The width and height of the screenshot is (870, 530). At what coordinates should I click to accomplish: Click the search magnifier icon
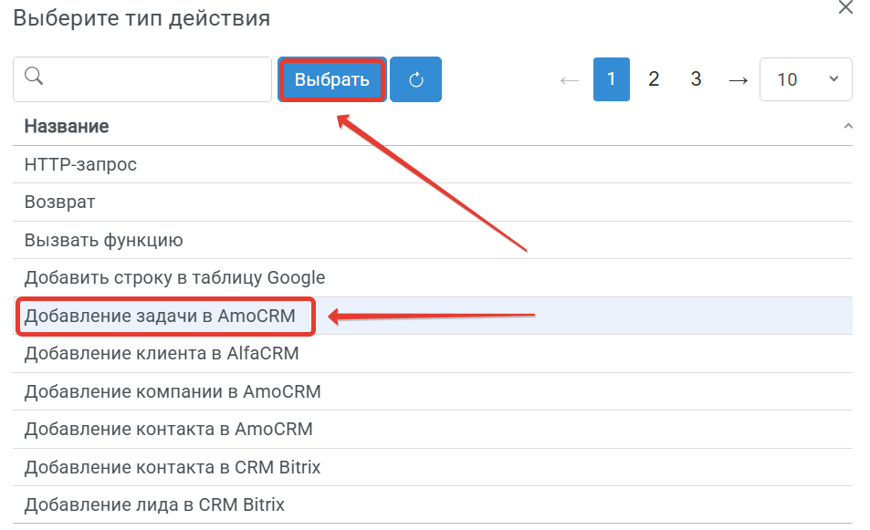coord(34,76)
